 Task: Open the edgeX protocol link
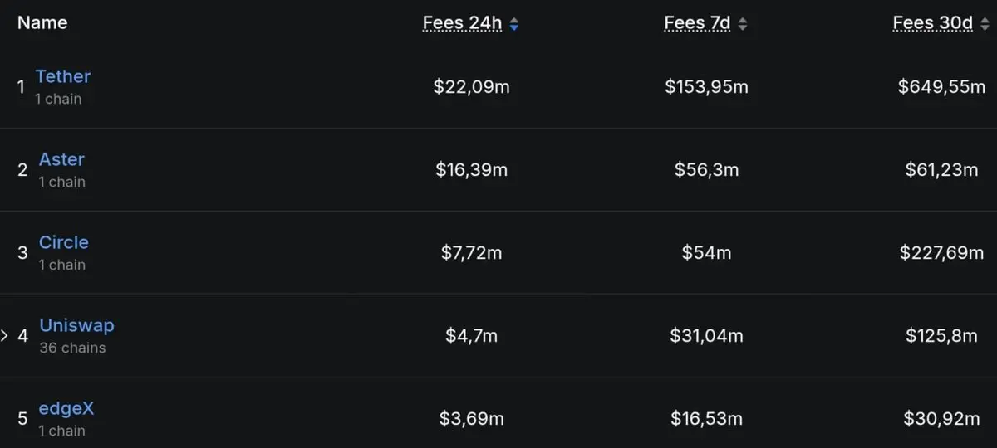click(66, 408)
